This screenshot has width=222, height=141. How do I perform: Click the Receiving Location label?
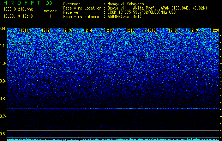pyautogui.click(x=82, y=8)
